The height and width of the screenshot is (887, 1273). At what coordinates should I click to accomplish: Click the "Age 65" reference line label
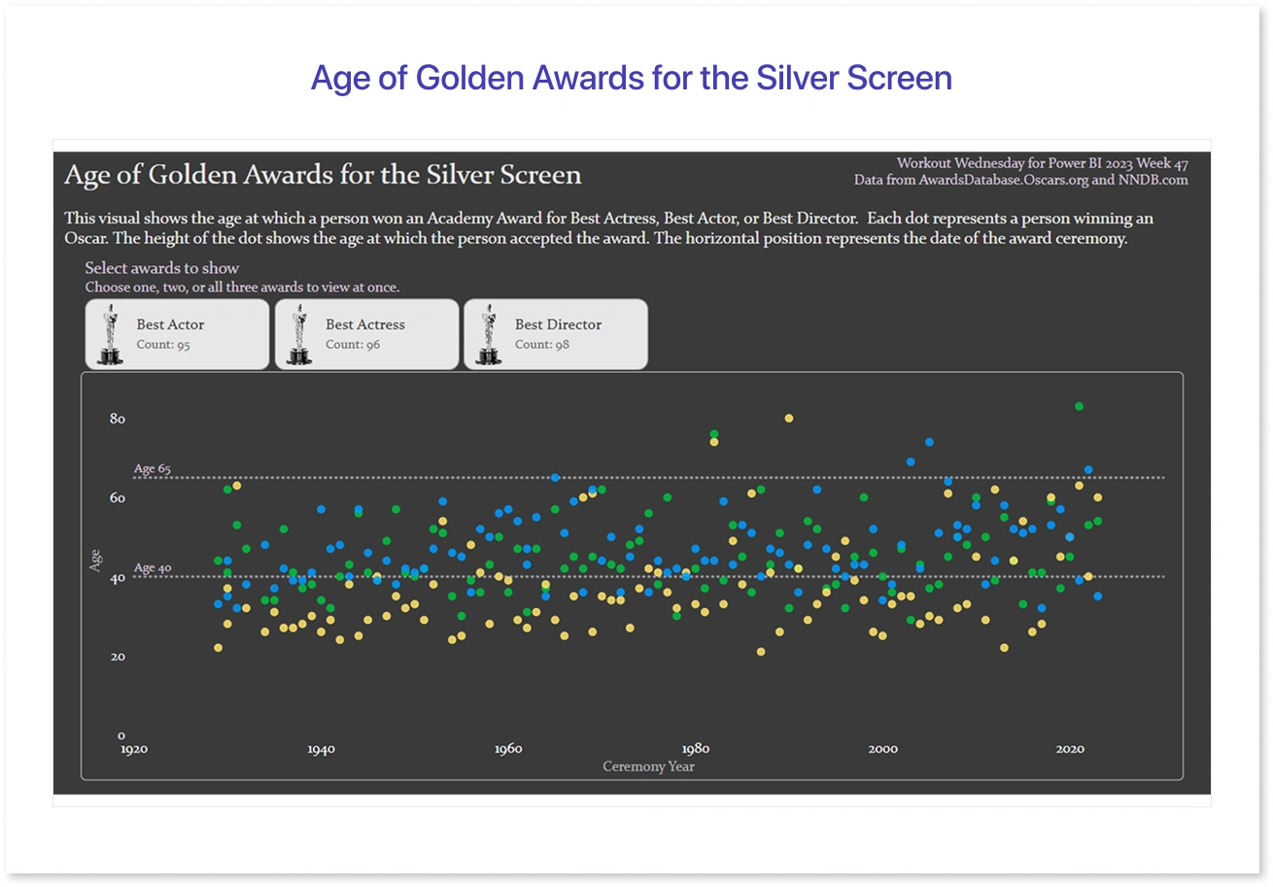coord(153,468)
